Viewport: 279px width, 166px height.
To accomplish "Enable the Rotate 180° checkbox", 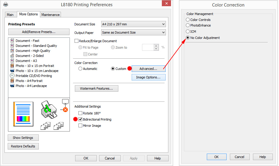I will point(80,113).
